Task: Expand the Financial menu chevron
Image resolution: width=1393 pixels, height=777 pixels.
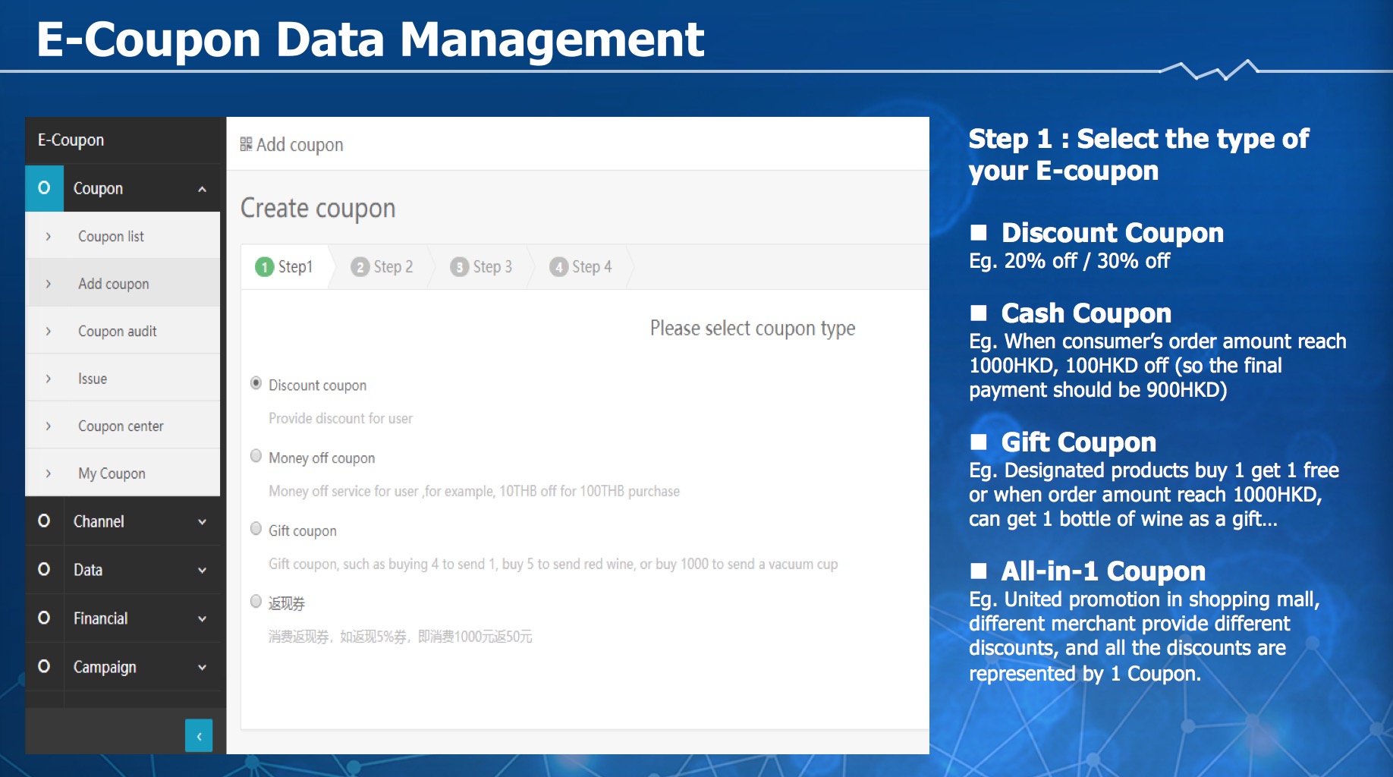Action: (203, 619)
